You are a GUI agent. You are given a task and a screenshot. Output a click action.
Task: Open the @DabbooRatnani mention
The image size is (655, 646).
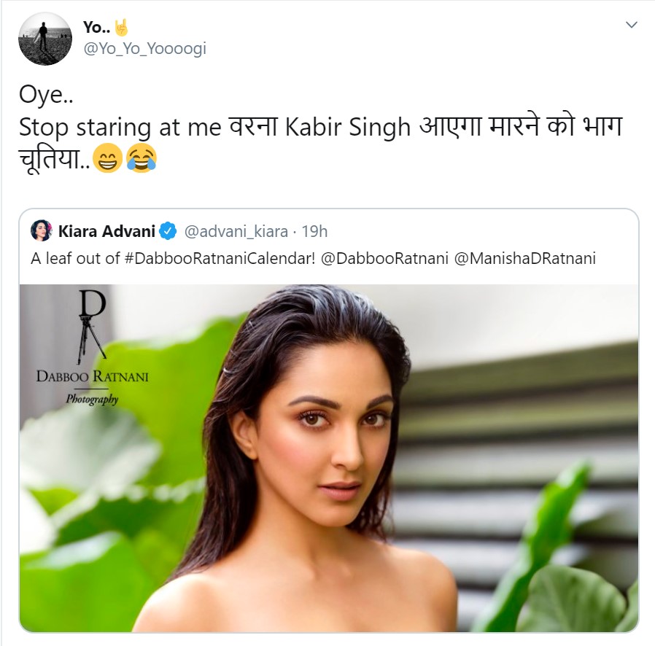pyautogui.click(x=384, y=259)
